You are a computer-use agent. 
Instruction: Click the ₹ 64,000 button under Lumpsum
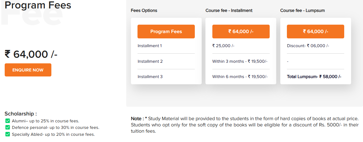point(315,32)
